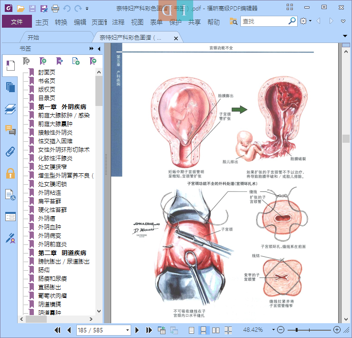Screen dimensions: 352x338
Task: Switch to the 主页 ribbon tab
Action: click(42, 22)
